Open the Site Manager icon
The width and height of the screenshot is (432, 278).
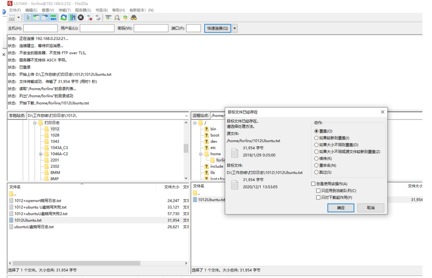[12, 18]
